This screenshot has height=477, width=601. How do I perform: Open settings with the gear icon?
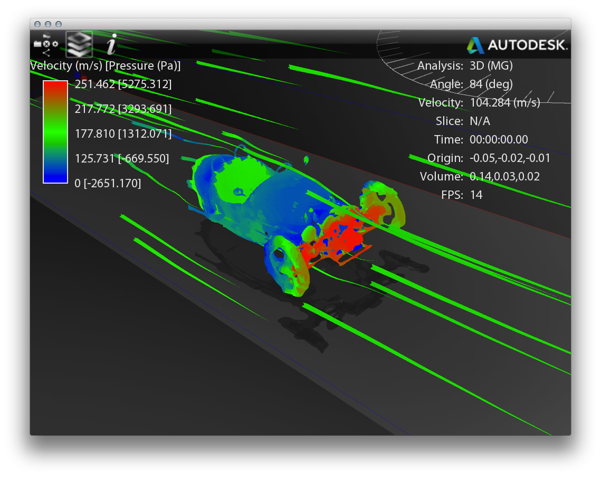click(55, 44)
